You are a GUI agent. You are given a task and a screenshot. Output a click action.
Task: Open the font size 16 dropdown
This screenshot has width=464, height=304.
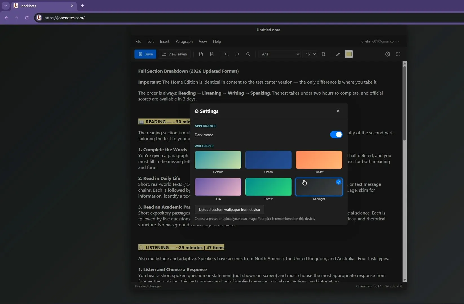tap(310, 54)
